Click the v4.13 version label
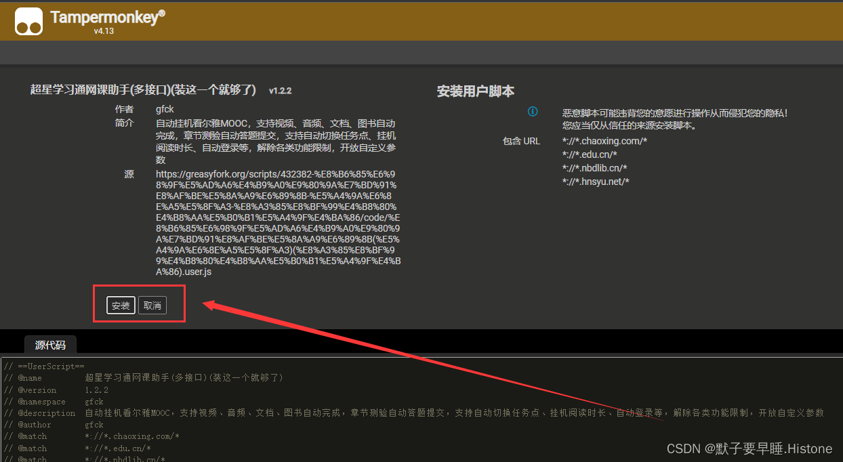This screenshot has width=843, height=462. (x=104, y=31)
